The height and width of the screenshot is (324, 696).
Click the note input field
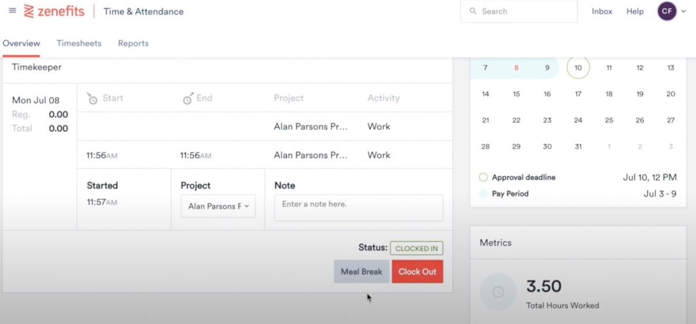pos(358,207)
